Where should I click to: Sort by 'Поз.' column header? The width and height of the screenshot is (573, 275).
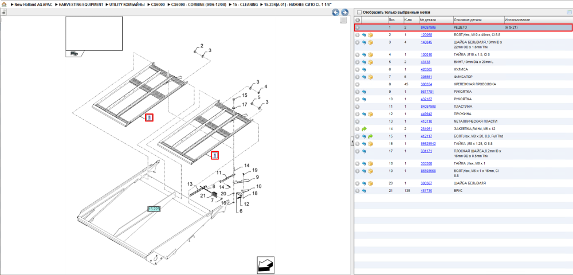[x=395, y=19]
